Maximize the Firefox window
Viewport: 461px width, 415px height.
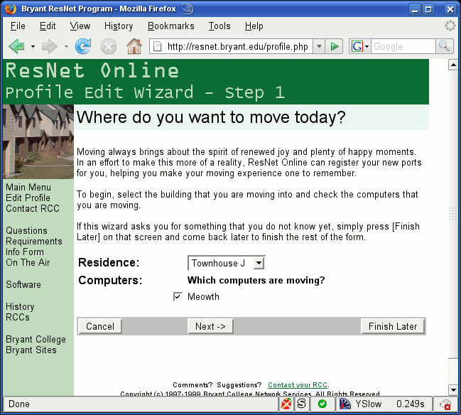coord(428,9)
